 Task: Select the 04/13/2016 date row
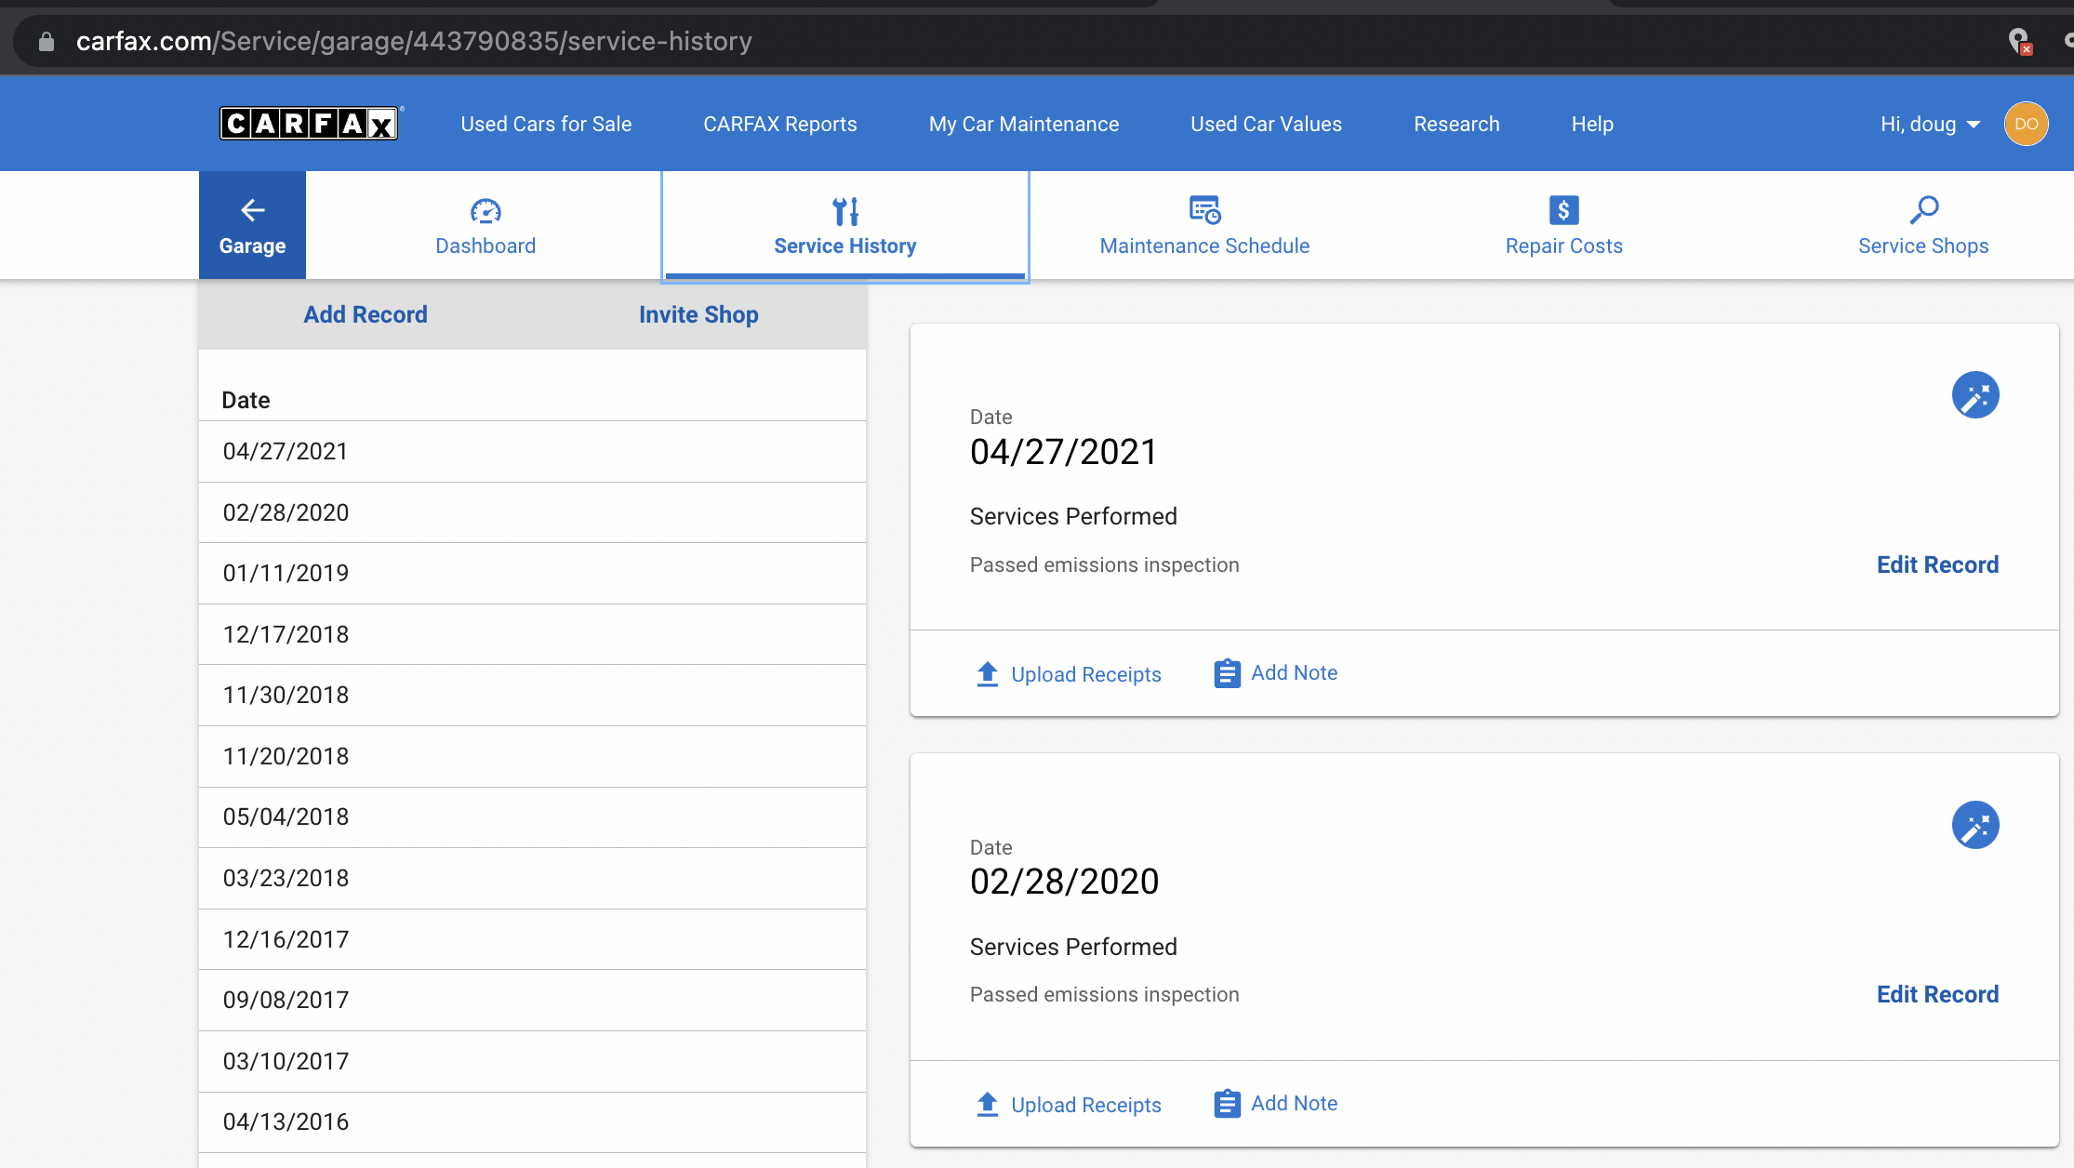click(x=532, y=1122)
